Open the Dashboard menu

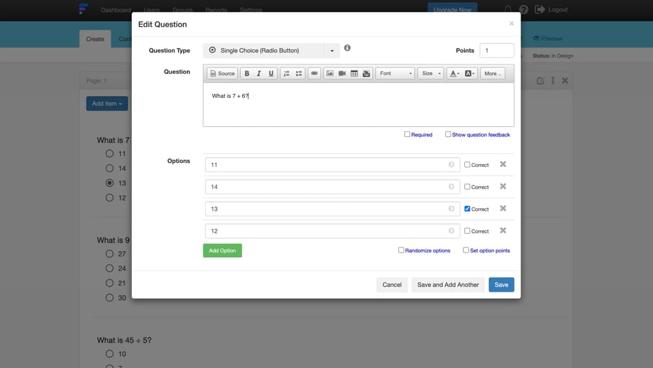click(x=116, y=10)
